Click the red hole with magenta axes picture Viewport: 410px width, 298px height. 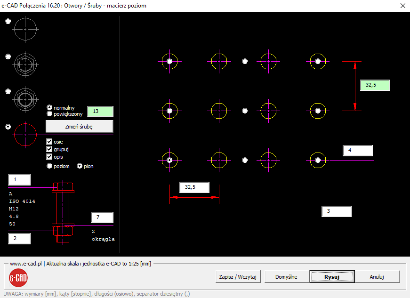(x=25, y=135)
